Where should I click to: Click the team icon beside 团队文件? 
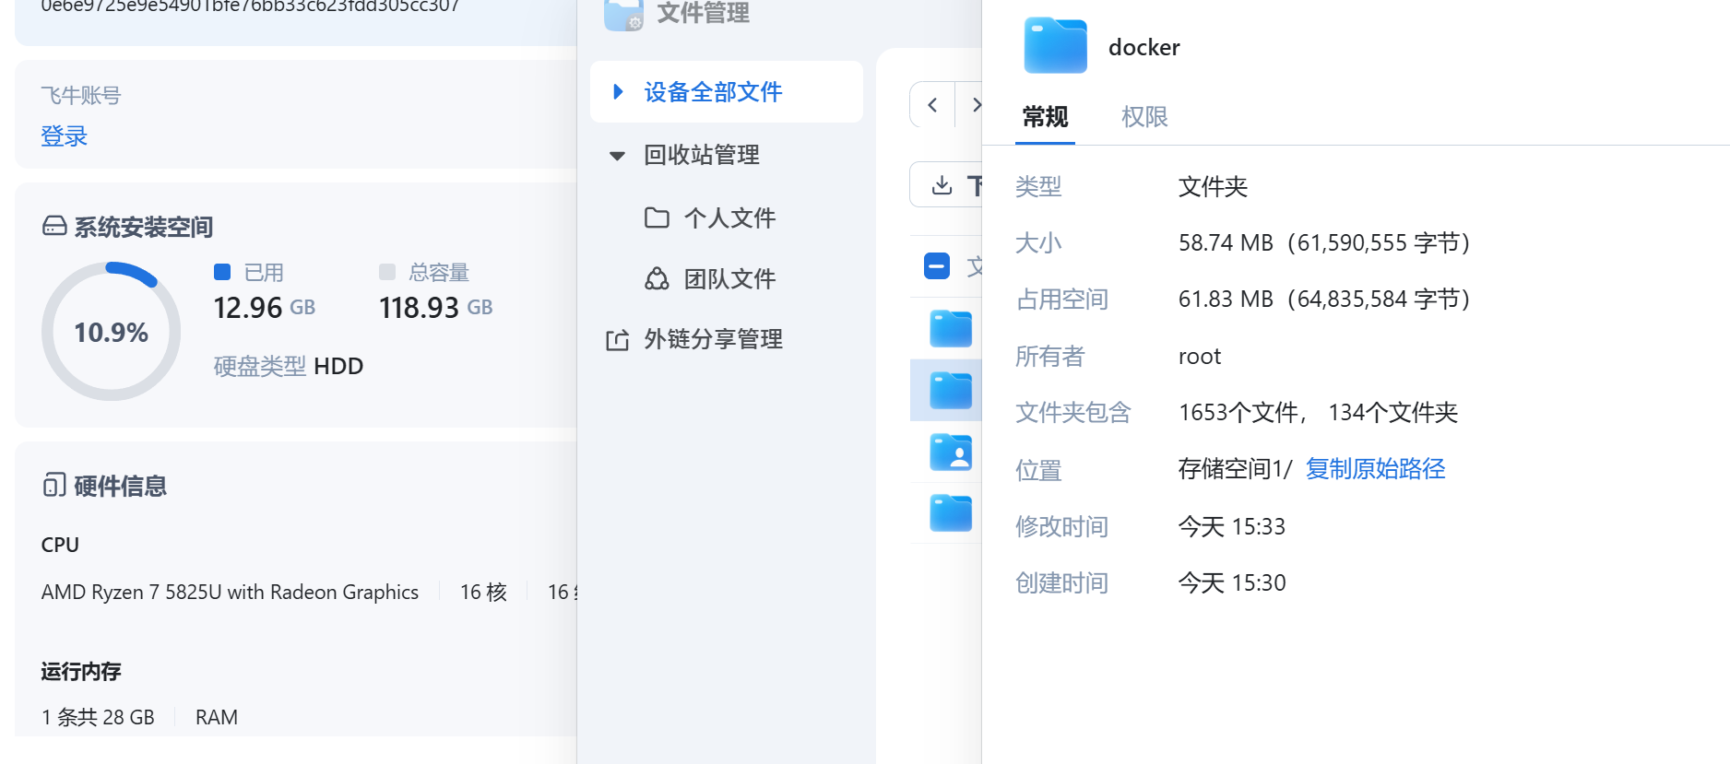point(657,278)
